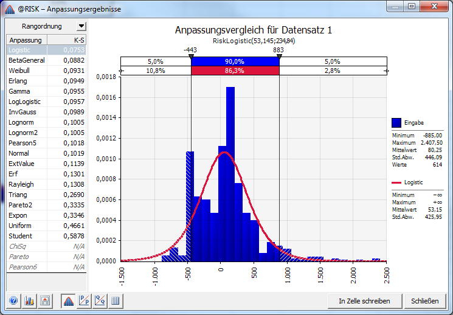The height and width of the screenshot is (315, 453).
Task: Select the Triang distribution entry
Action: (x=46, y=195)
